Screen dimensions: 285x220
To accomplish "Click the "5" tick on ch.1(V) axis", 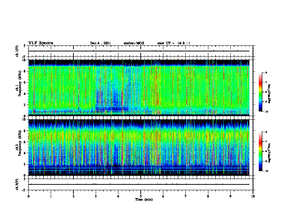I will point(25,46).
